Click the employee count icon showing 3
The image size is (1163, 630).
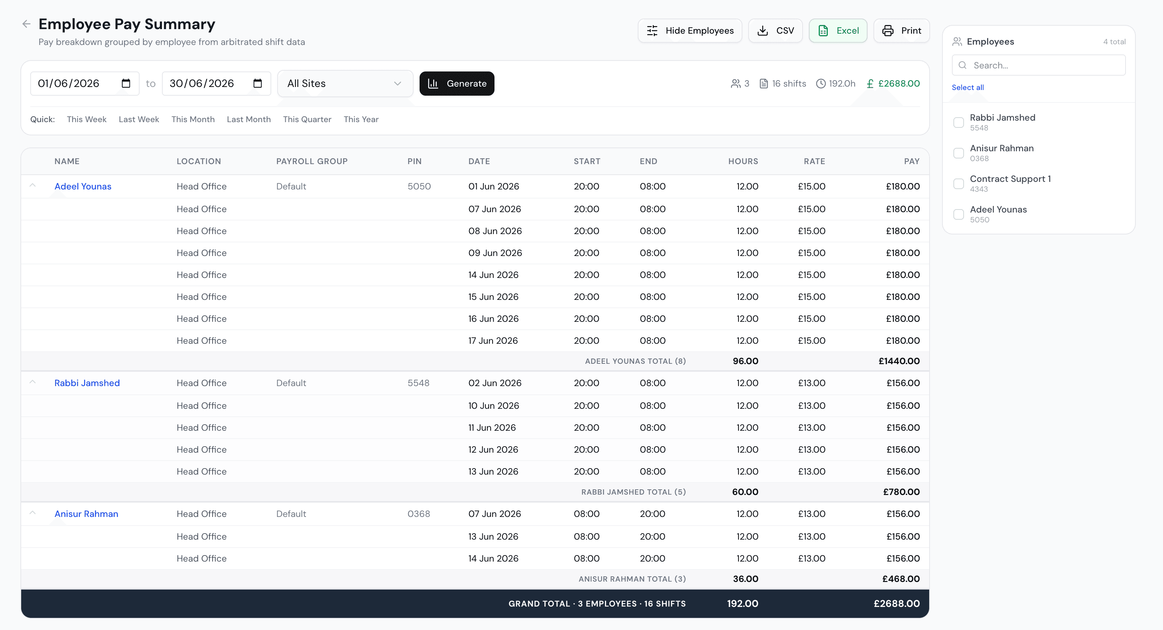[735, 84]
